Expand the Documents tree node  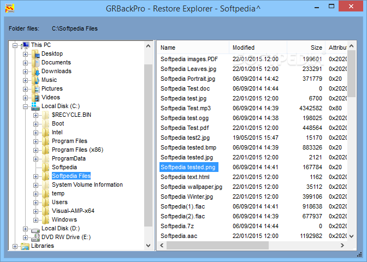click(x=25, y=63)
